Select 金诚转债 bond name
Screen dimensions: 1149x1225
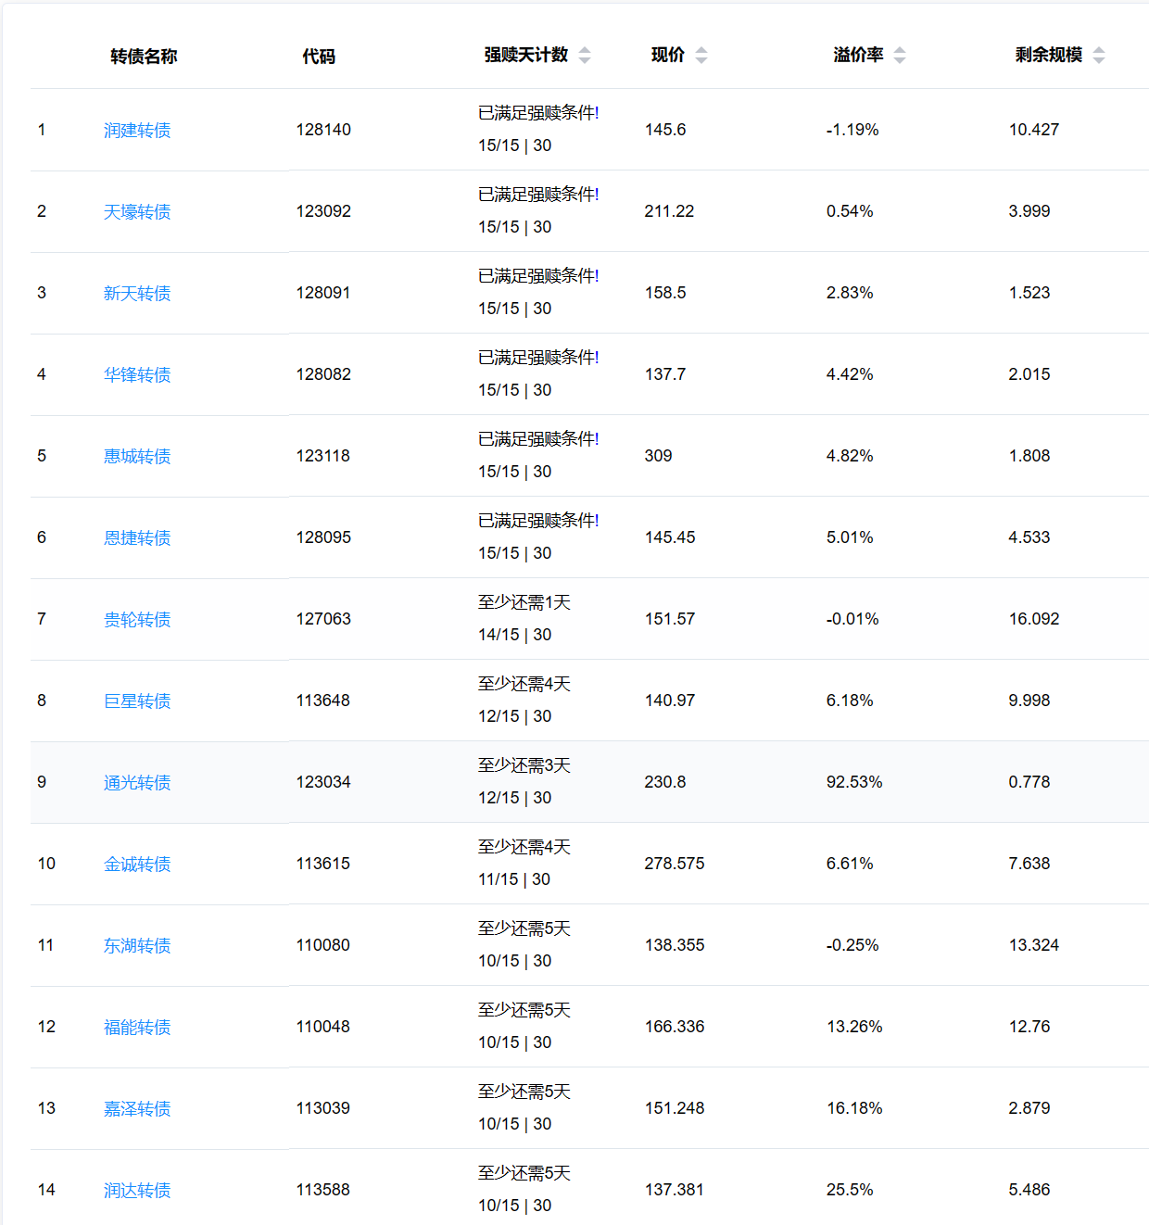coord(137,865)
